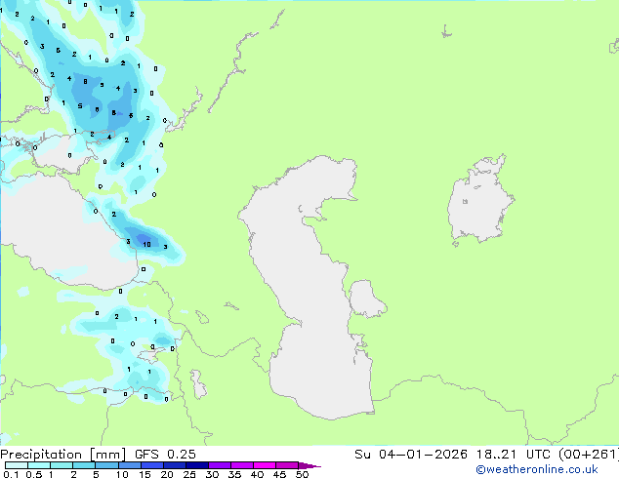Select the legend label '45'
Image resolution: width=619 pixels, height=478 pixels.
click(279, 474)
